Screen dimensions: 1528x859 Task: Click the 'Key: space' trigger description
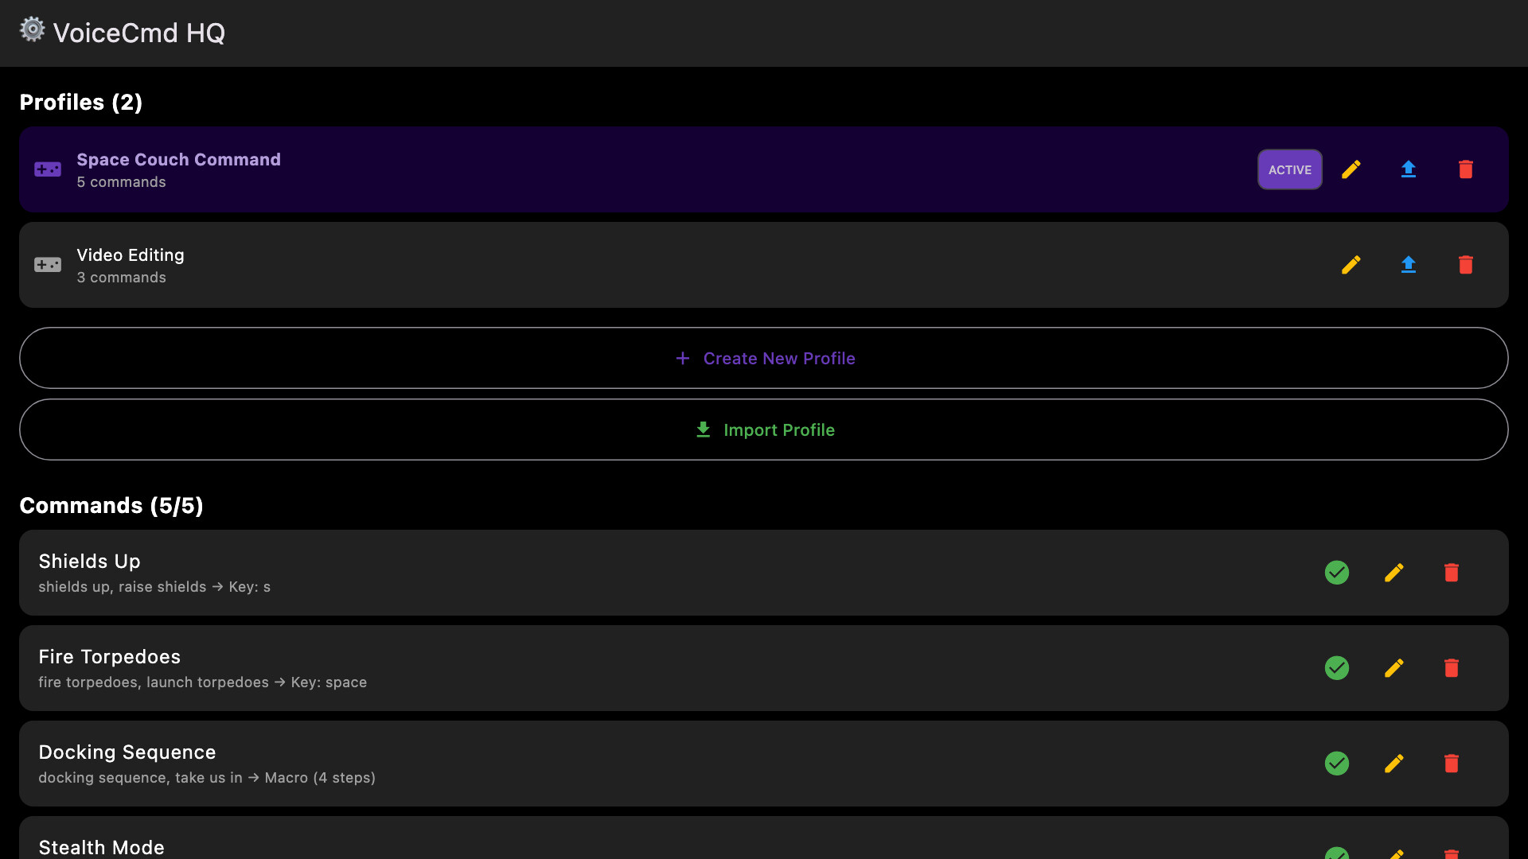tap(329, 682)
